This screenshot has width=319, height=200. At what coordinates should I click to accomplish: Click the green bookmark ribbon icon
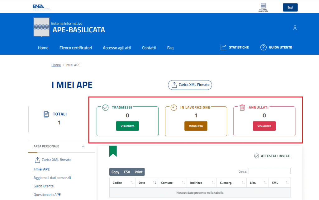113,151
